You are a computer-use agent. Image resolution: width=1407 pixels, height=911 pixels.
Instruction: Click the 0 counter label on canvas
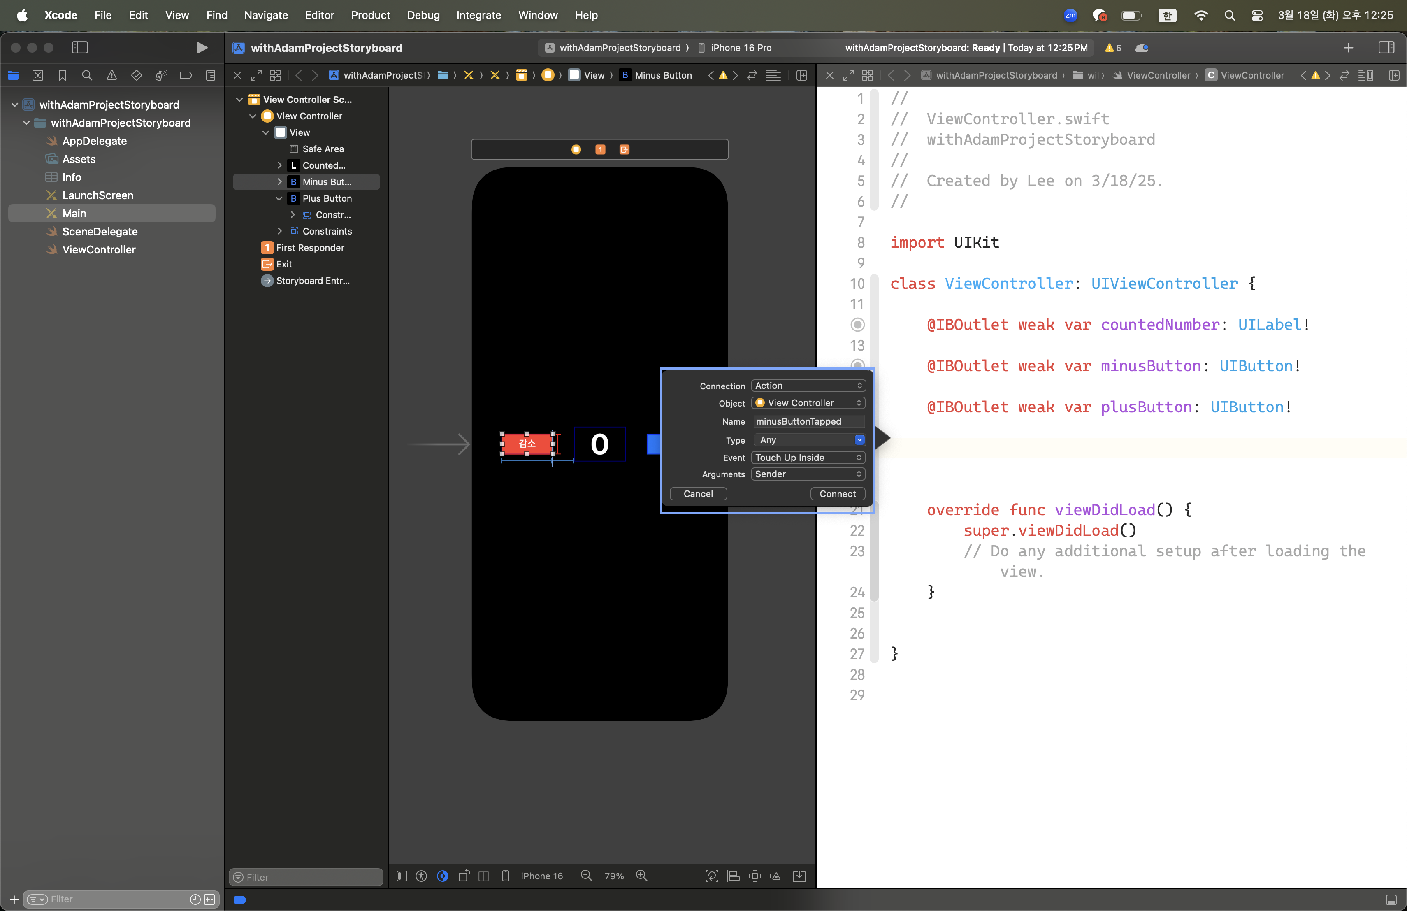[600, 444]
